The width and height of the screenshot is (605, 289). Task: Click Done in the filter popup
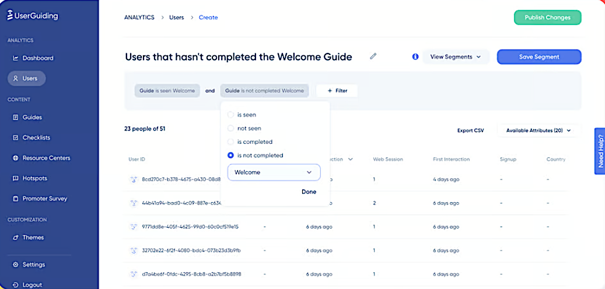pyautogui.click(x=309, y=192)
